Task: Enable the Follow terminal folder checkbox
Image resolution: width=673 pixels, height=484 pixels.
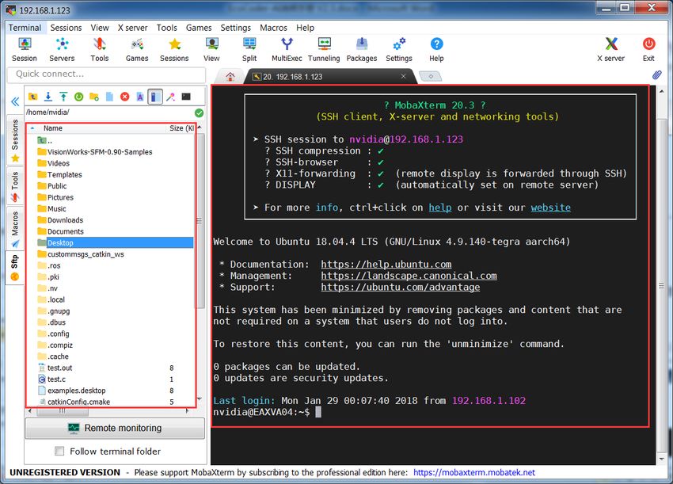Action: [59, 451]
